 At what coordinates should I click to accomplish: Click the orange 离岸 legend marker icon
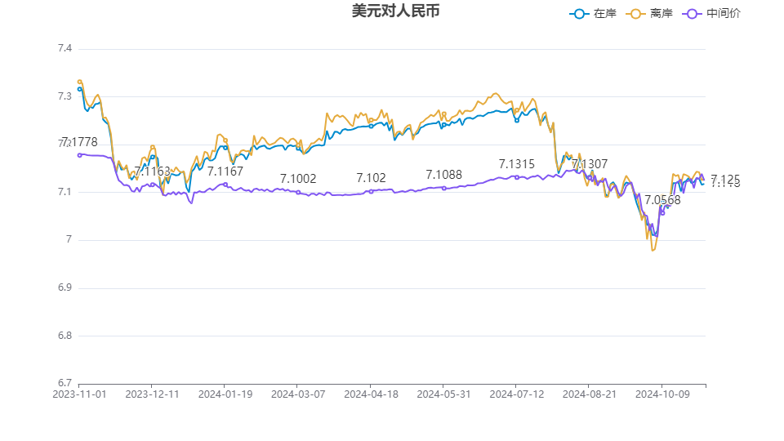click(637, 14)
